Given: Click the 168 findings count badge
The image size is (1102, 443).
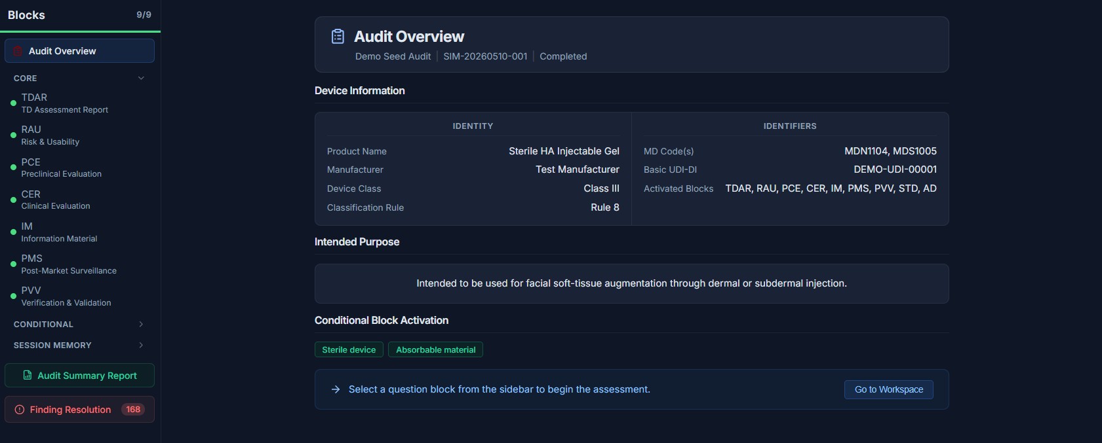Looking at the screenshot, I should point(133,410).
